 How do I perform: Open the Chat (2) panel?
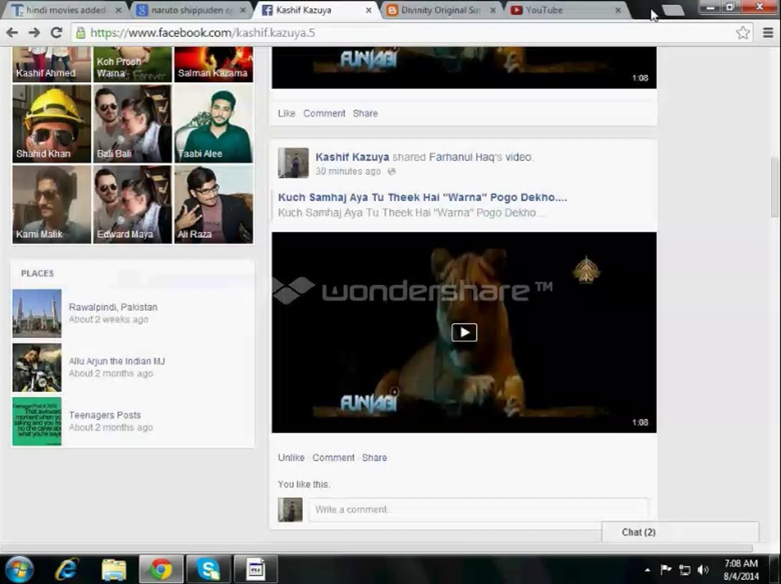pyautogui.click(x=680, y=533)
